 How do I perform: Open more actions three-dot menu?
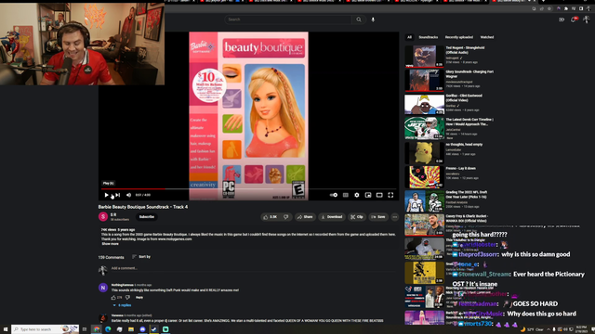pyautogui.click(x=394, y=217)
